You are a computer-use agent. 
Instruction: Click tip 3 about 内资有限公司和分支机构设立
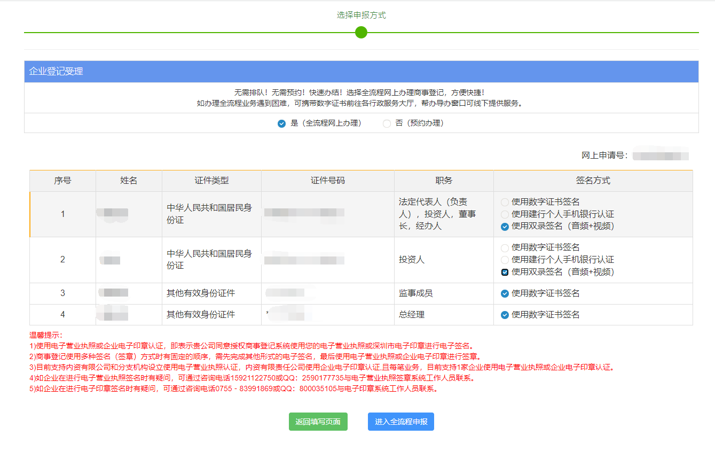click(x=323, y=367)
